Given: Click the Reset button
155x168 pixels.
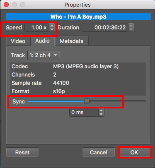Looking at the screenshot, I should click(22, 152).
